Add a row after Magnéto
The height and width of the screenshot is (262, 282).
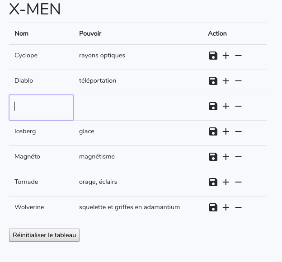point(226,157)
